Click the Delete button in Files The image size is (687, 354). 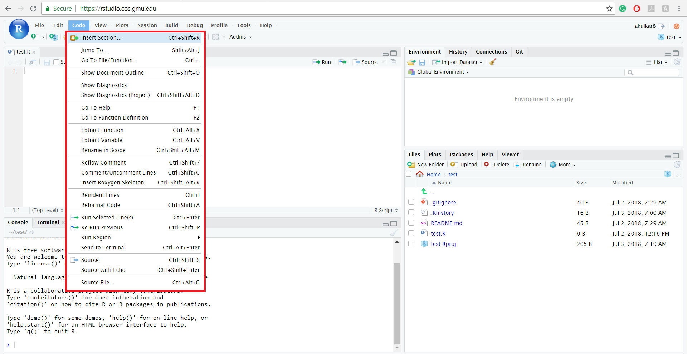(497, 165)
